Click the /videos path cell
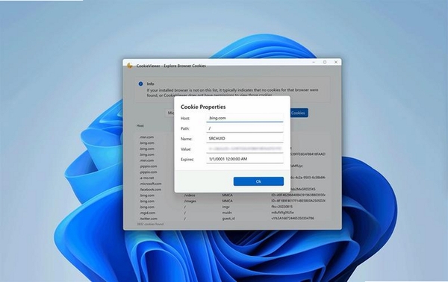Viewport: 448px width, 282px height. (x=190, y=195)
